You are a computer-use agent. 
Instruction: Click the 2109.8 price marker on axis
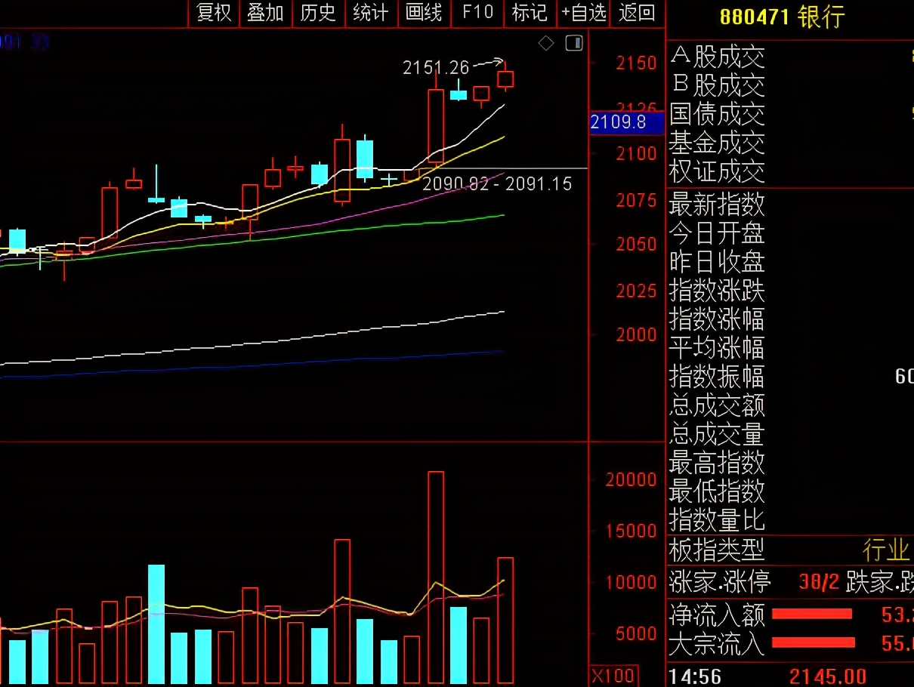pos(625,122)
